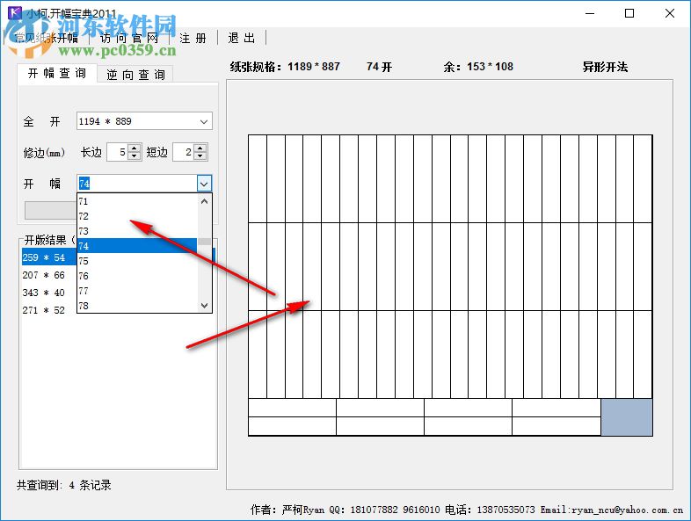Click the dropdown list scroll-up arrow
The image size is (691, 521).
[x=205, y=201]
